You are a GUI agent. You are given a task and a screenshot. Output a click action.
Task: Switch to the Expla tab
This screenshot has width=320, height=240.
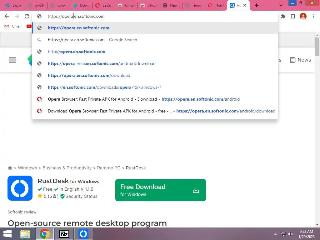coord(13,5)
